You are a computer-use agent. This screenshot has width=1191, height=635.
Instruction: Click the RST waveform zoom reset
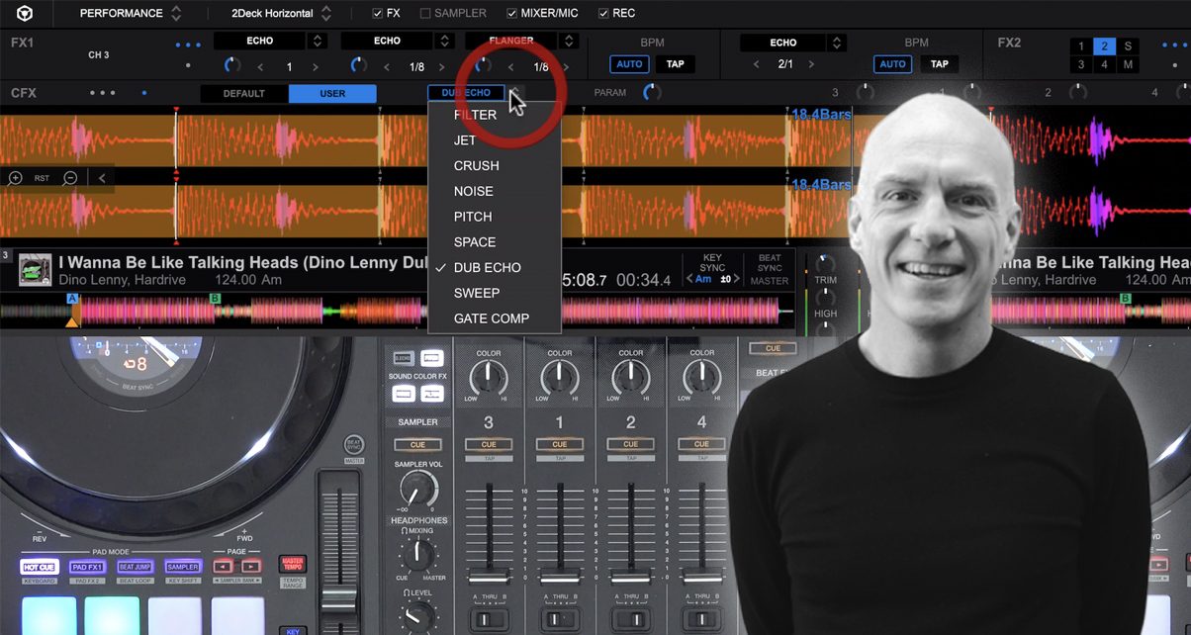[43, 178]
